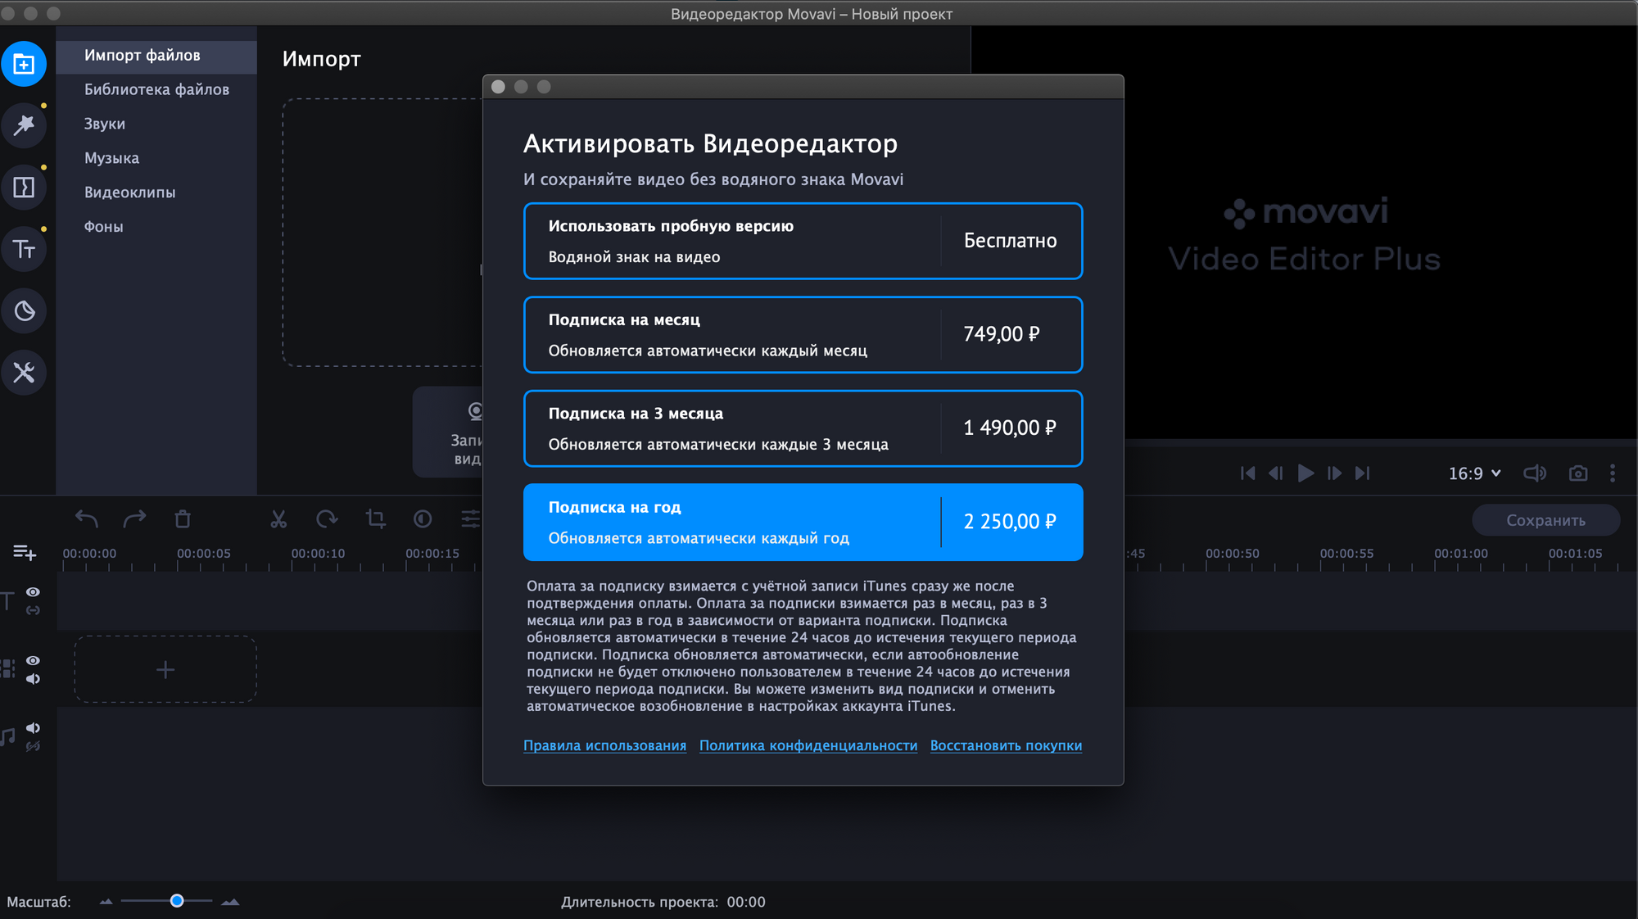Select Библиотека файлов in sidebar
Screen dimensions: 1638x919
click(x=156, y=89)
